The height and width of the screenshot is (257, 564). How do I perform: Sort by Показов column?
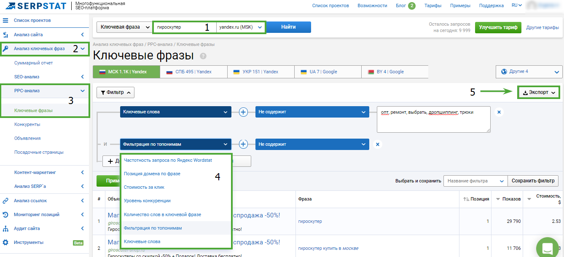508,199
